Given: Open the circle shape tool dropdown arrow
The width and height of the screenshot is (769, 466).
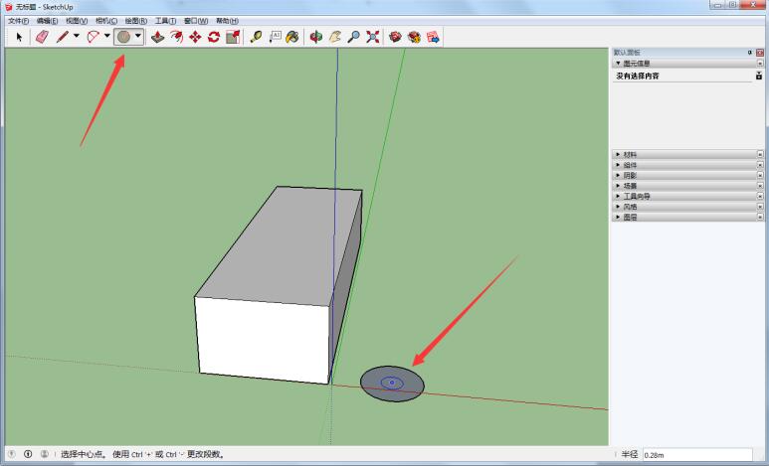Looking at the screenshot, I should (x=138, y=36).
